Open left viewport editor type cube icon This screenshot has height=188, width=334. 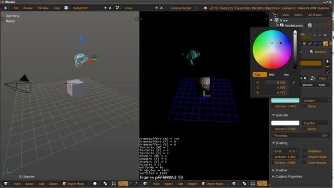[x=6, y=183]
